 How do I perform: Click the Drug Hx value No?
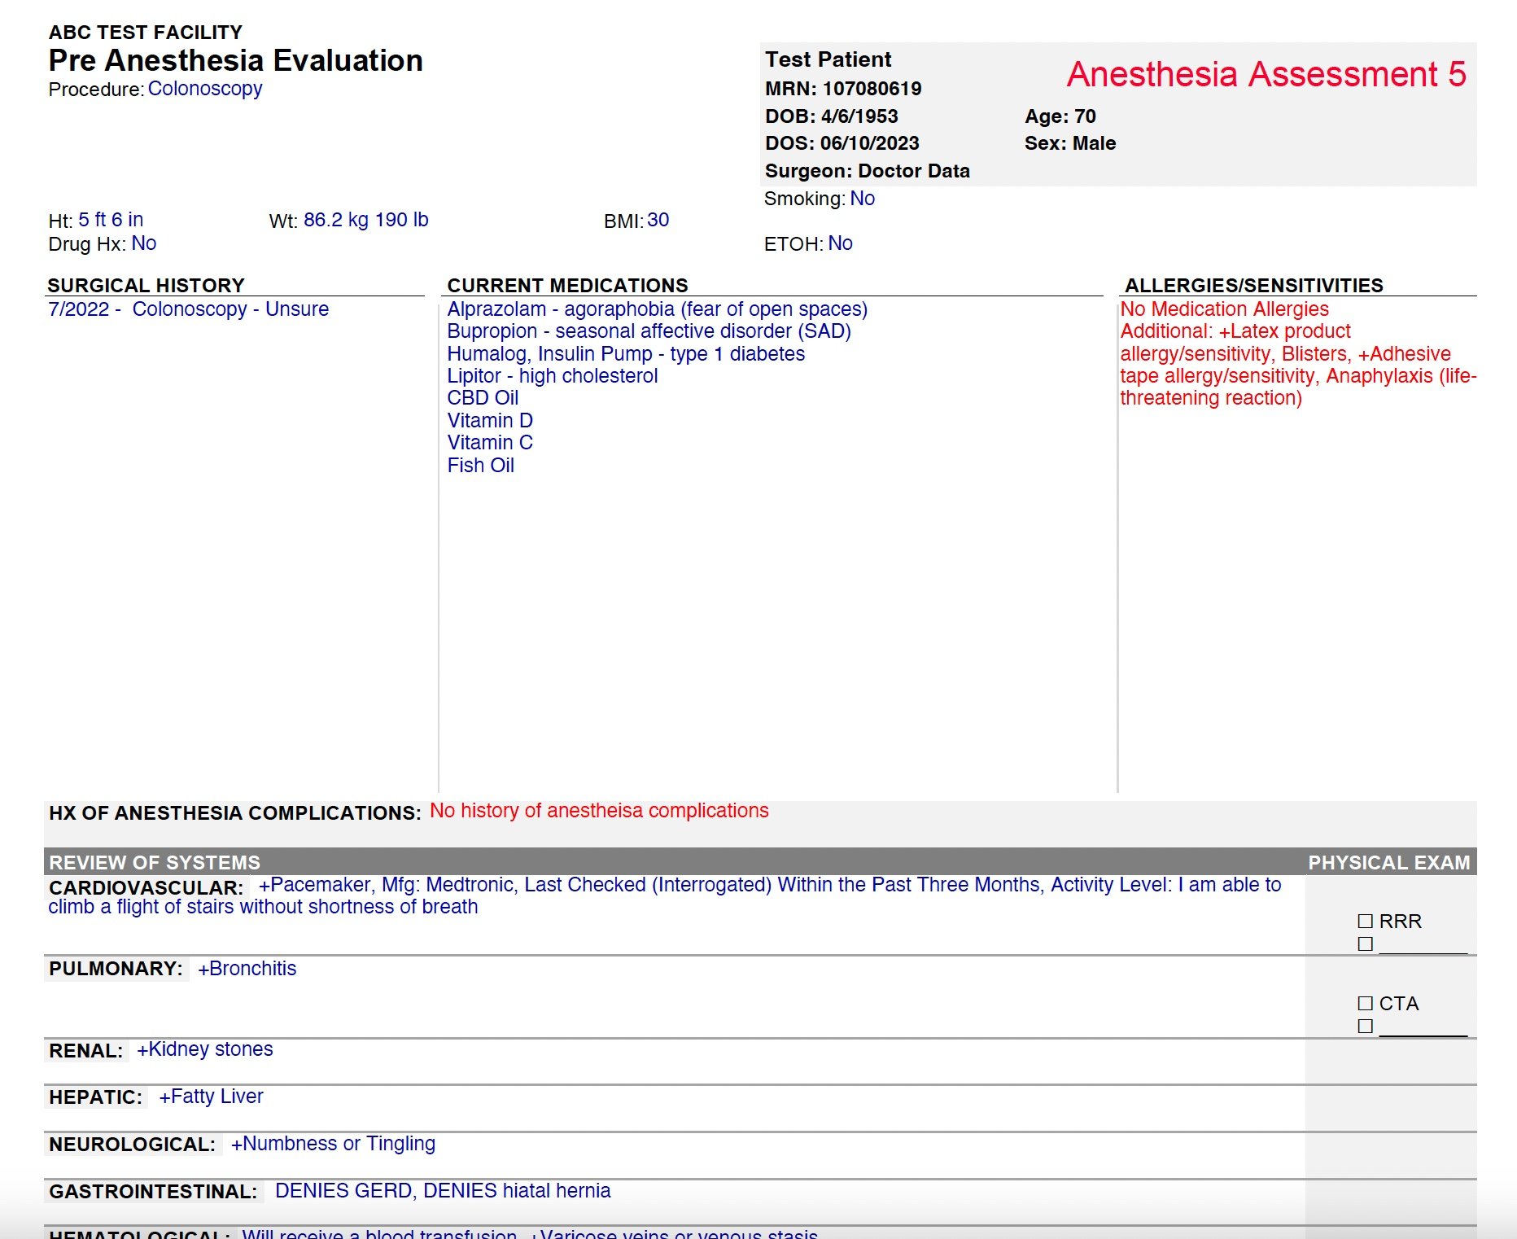click(144, 243)
